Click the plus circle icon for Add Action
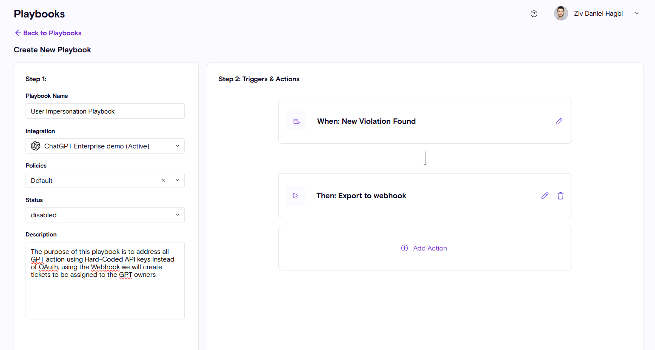Viewport: 655px width, 350px height. pos(404,248)
